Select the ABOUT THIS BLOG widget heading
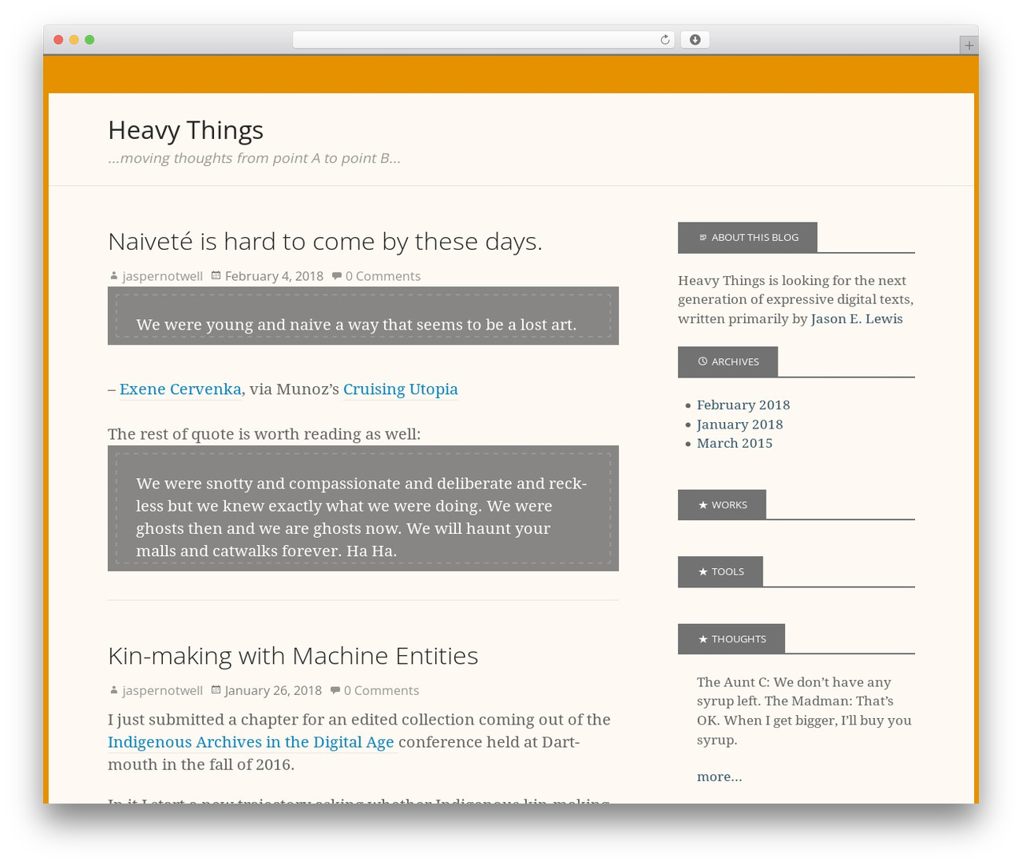The image size is (1022, 865). (747, 237)
